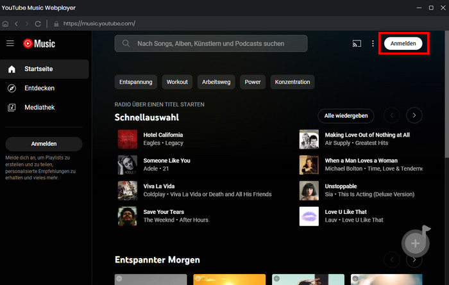This screenshot has width=449, height=285.
Task: Play Making Love Out of Nothing thumbnail
Action: [x=309, y=139]
